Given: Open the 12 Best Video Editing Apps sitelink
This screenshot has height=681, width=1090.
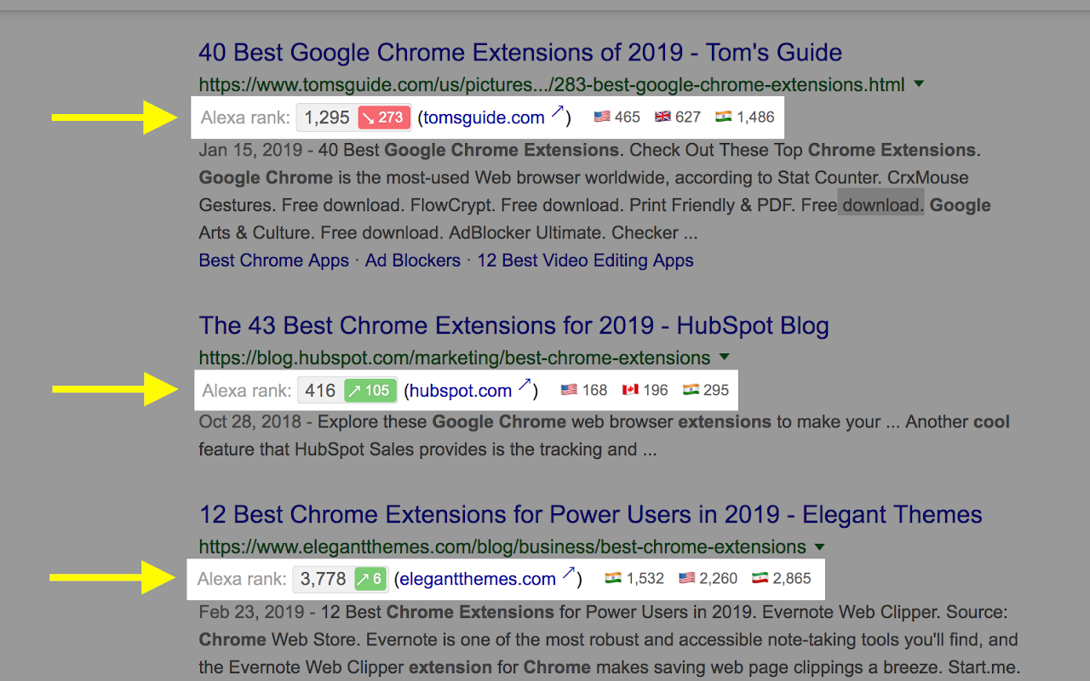Looking at the screenshot, I should click(585, 260).
